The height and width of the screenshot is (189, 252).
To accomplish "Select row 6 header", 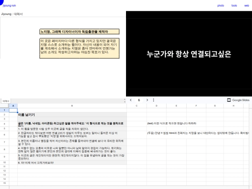I will click(x=4, y=135).
